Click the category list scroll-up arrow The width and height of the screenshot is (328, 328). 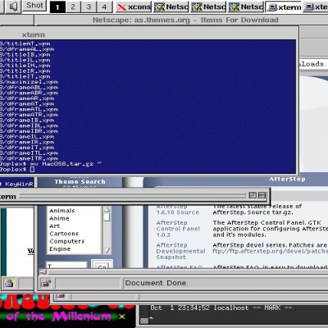(x=107, y=210)
